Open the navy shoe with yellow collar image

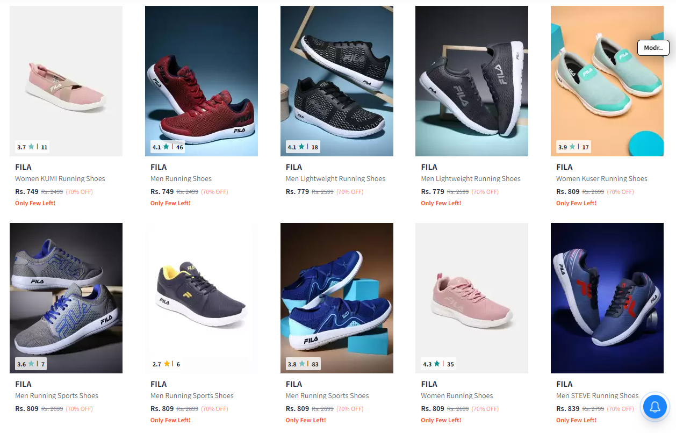click(202, 298)
